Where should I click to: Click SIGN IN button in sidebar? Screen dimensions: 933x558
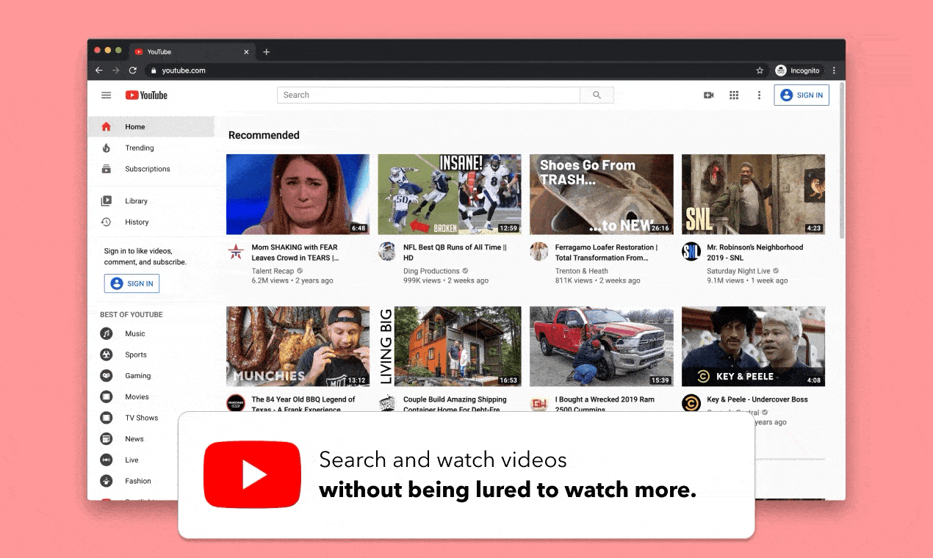132,283
